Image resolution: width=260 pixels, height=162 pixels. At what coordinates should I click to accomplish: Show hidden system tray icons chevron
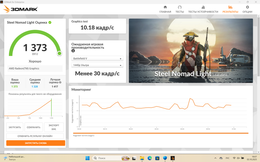coord(215,158)
